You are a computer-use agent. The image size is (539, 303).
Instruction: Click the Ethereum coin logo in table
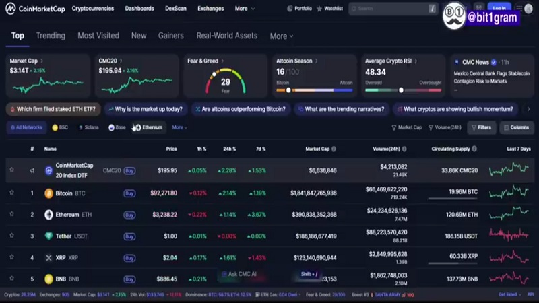(49, 215)
